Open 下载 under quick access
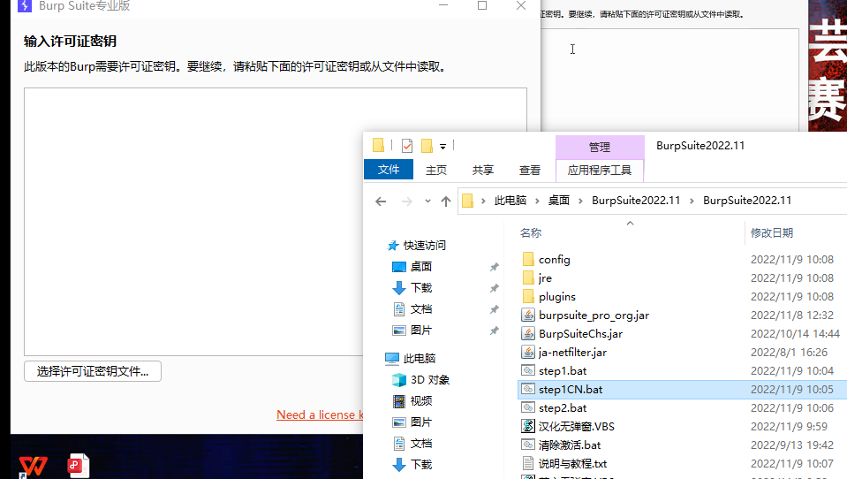 pyautogui.click(x=420, y=287)
